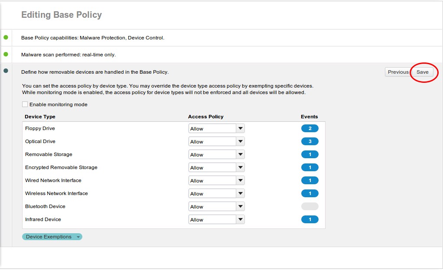Open Infrared Device access policy dropdown
This screenshot has width=443, height=277.
[x=216, y=220]
